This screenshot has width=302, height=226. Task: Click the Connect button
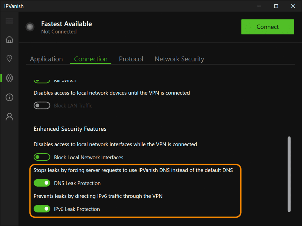coord(267,27)
